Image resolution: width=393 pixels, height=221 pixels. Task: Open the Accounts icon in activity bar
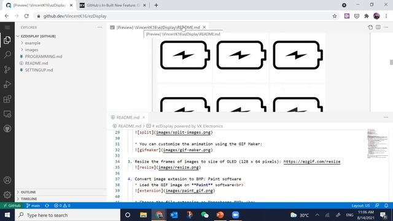pos(7,180)
